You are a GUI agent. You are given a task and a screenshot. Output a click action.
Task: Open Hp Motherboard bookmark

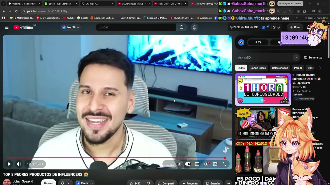[x=22, y=18]
